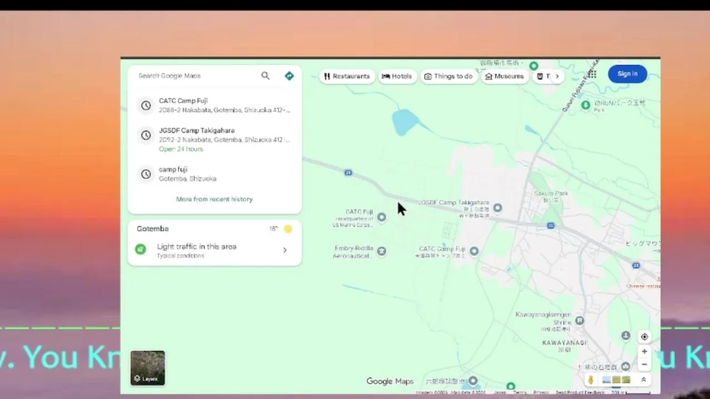Click Open 24 hours text under JGSDF entry
The height and width of the screenshot is (399, 710).
pos(181,149)
